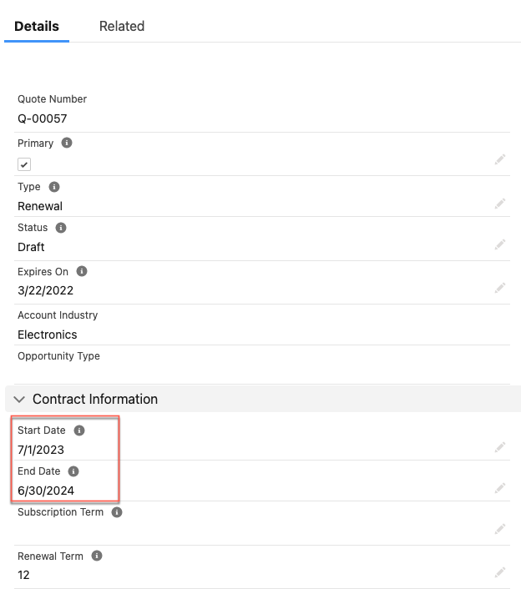Click the info icon next to Expires On

click(82, 271)
